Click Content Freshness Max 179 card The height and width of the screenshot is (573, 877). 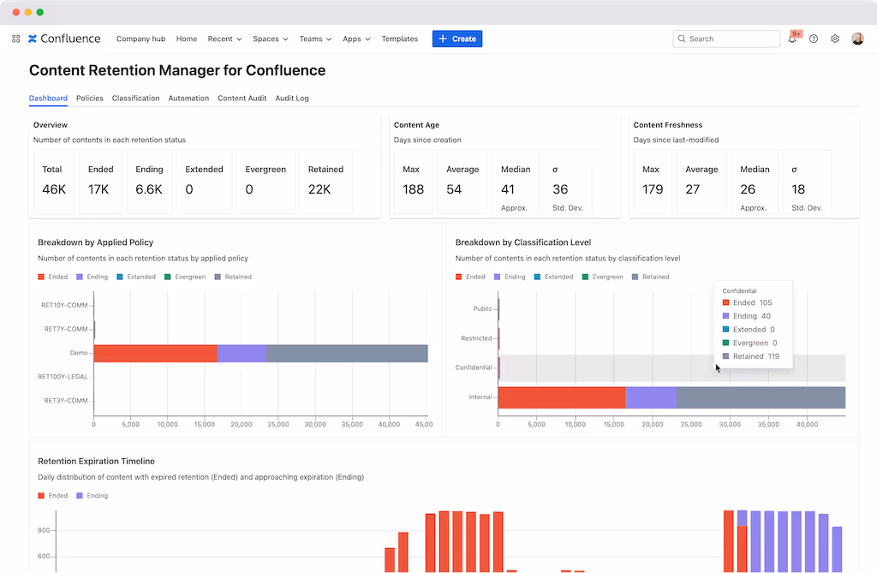[653, 182]
